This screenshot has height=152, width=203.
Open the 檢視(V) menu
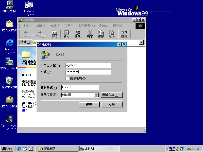pyautogui.click(x=55, y=26)
